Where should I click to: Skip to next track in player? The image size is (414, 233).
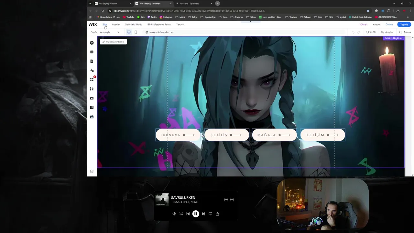203,214
